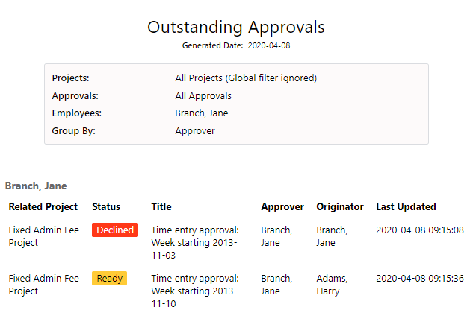Image resolution: width=476 pixels, height=316 pixels.
Task: Click the red Declined status badge
Action: coord(115,230)
